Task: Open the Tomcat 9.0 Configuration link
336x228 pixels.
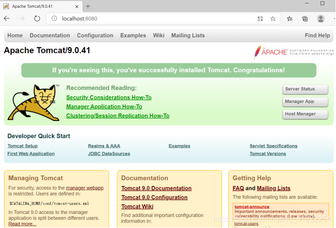Action: [x=154, y=198]
